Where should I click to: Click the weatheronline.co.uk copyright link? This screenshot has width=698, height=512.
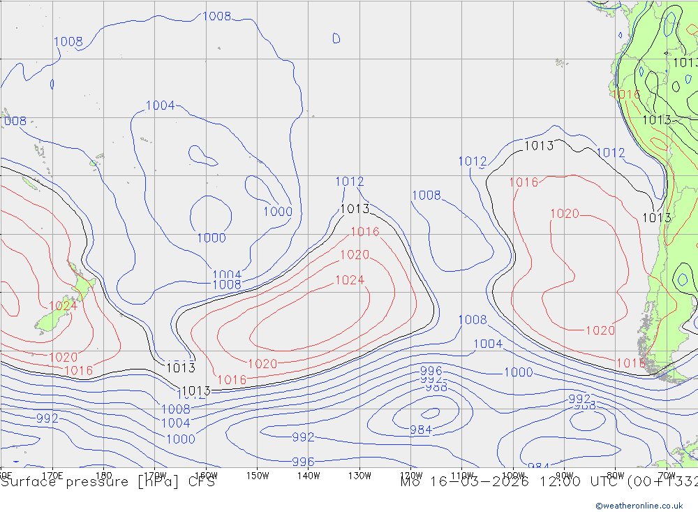point(639,506)
